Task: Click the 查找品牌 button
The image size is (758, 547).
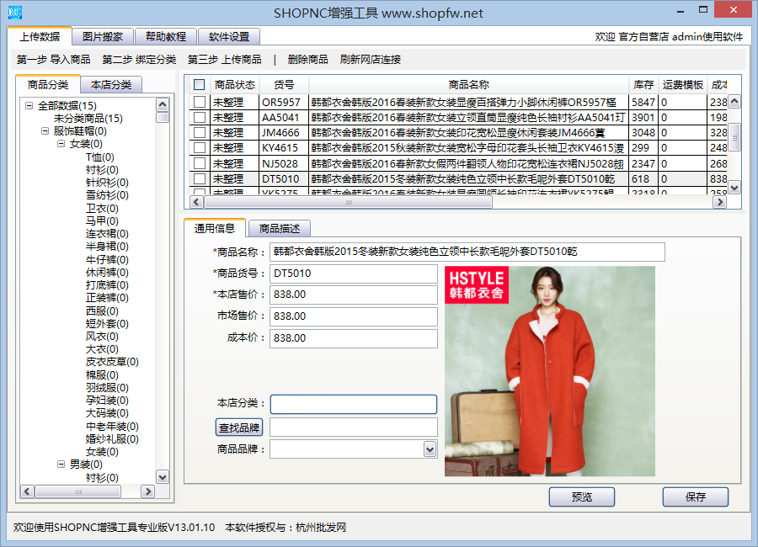Action: 239,428
